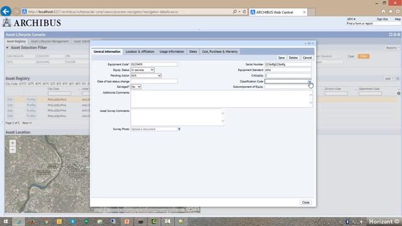Zoom out on the Asset Location map

pos(13,149)
